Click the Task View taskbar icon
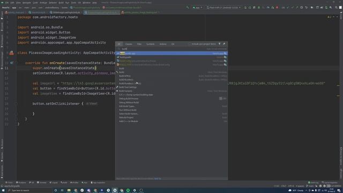 (x=62, y=190)
